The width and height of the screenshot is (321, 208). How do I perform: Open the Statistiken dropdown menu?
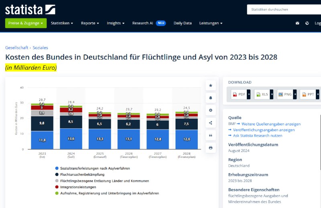pos(62,23)
